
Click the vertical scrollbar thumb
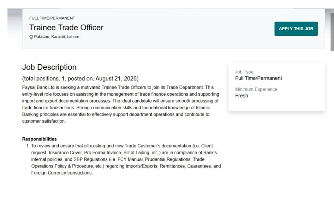tap(332, 32)
